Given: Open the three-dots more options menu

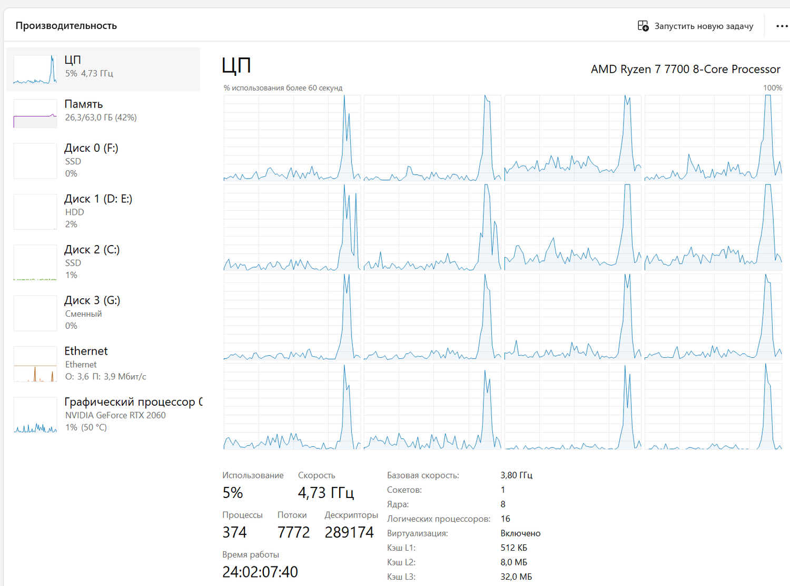Looking at the screenshot, I should pyautogui.click(x=782, y=26).
